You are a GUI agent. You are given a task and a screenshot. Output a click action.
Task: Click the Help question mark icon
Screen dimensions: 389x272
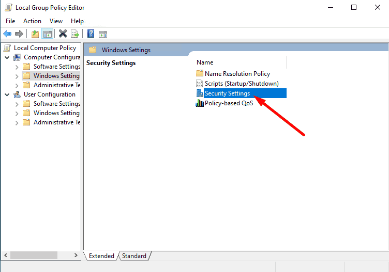point(91,34)
